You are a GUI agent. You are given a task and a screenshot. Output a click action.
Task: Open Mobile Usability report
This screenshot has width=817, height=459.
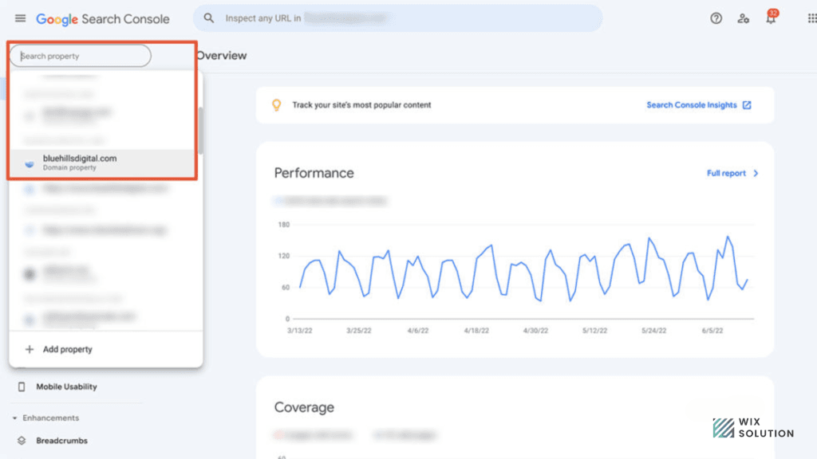(66, 386)
